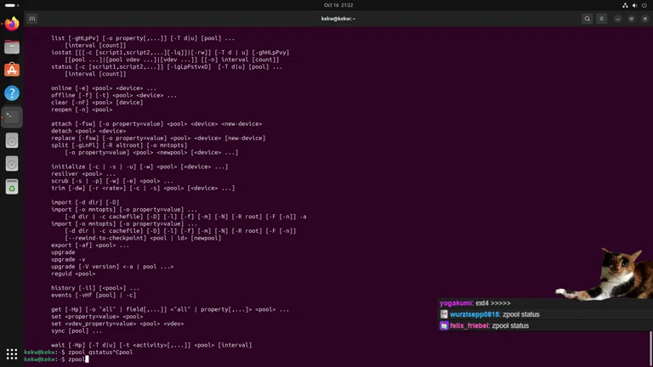The image size is (653, 367).
Task: Click the 'import [-d dir] [-D]' line
Action: pos(85,202)
